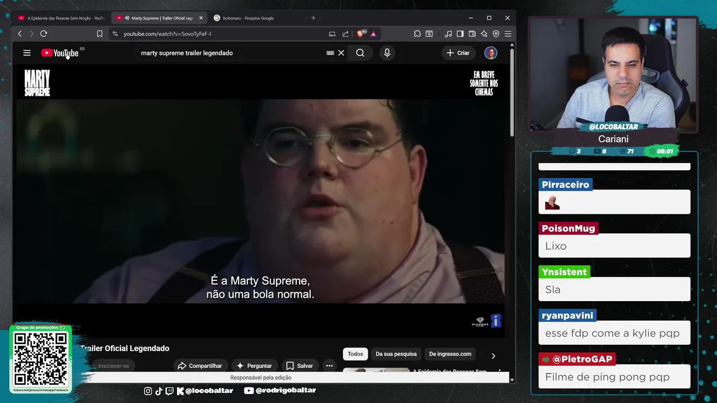Click the Diamond Films logo on video
Image resolution: width=717 pixels, height=403 pixels.
[x=480, y=322]
